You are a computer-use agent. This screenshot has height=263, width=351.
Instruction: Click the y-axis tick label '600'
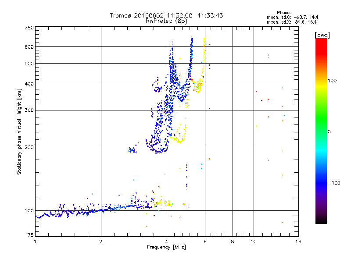coord(29,47)
